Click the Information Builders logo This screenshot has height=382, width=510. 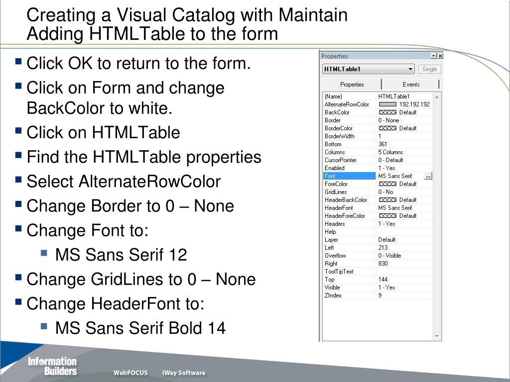coord(52,366)
